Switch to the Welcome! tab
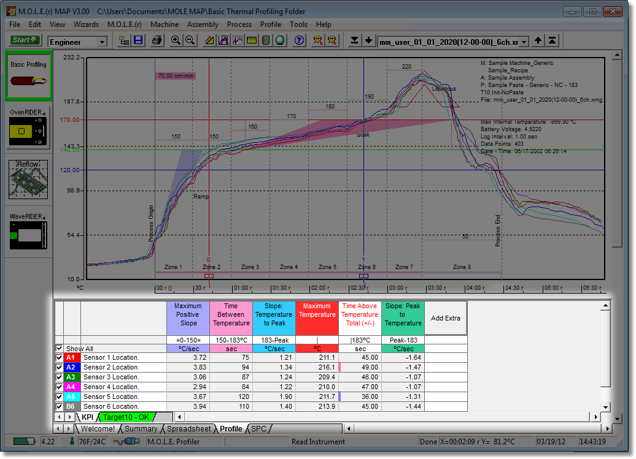636x459 pixels. (x=98, y=428)
